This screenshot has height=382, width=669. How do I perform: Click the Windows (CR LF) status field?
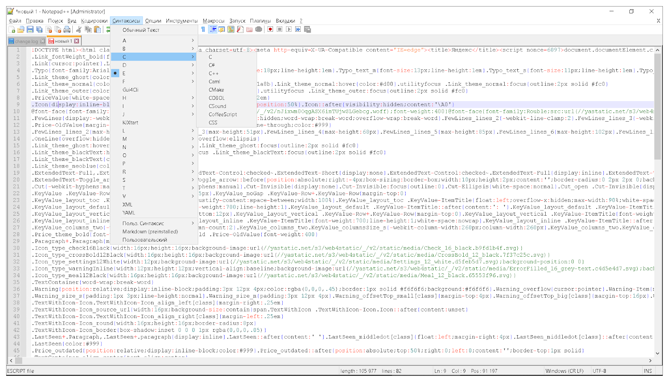564,371
